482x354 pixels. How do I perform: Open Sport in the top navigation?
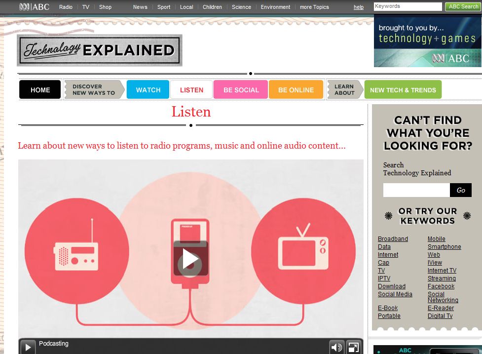tap(164, 7)
